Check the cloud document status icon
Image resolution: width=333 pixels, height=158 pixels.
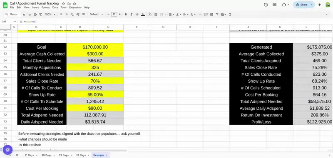click(75, 4)
